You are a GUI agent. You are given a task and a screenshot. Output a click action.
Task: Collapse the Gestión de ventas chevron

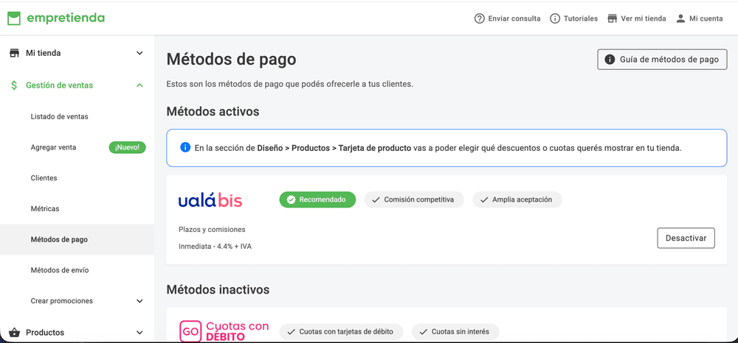[139, 85]
